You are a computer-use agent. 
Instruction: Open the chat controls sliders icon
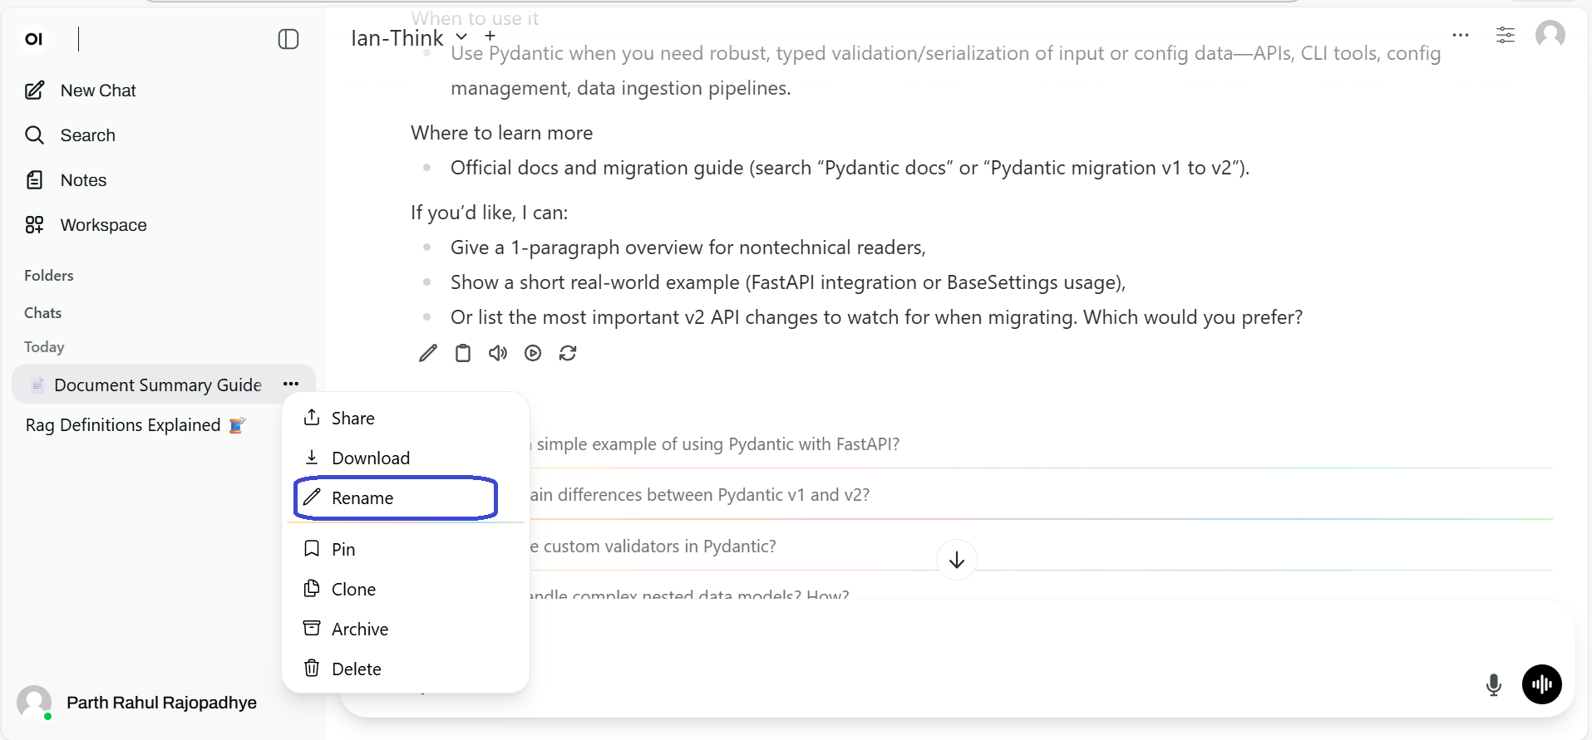[x=1506, y=35]
